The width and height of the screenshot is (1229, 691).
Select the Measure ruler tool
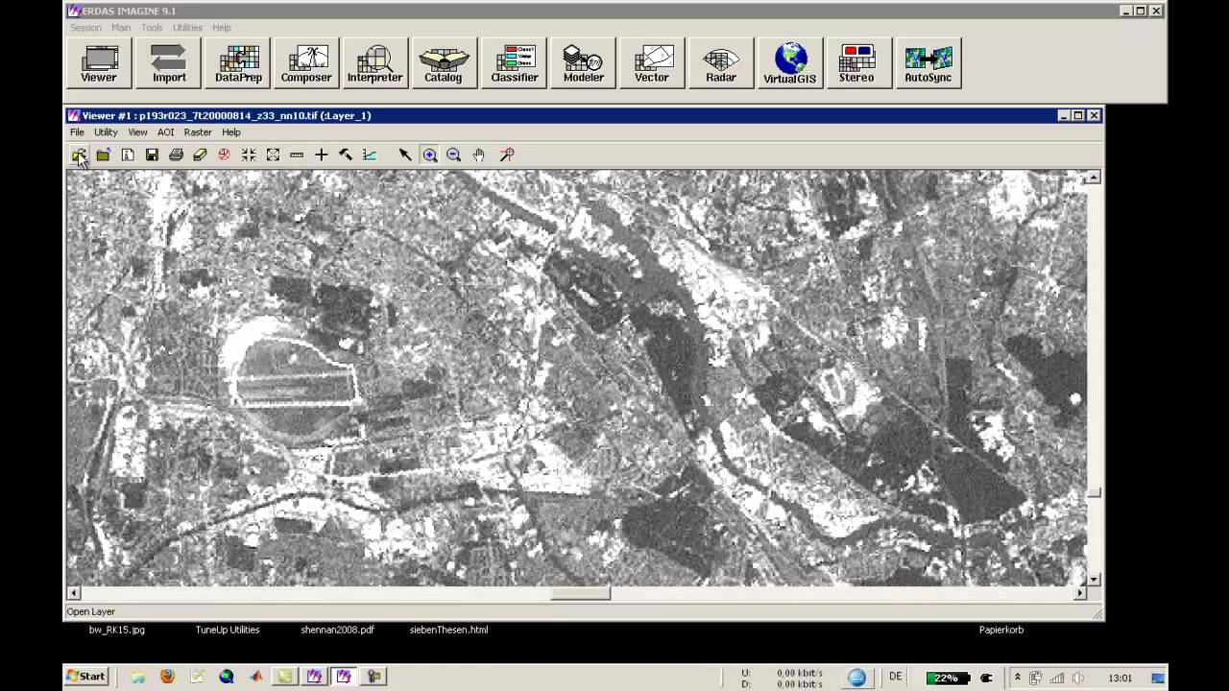297,155
